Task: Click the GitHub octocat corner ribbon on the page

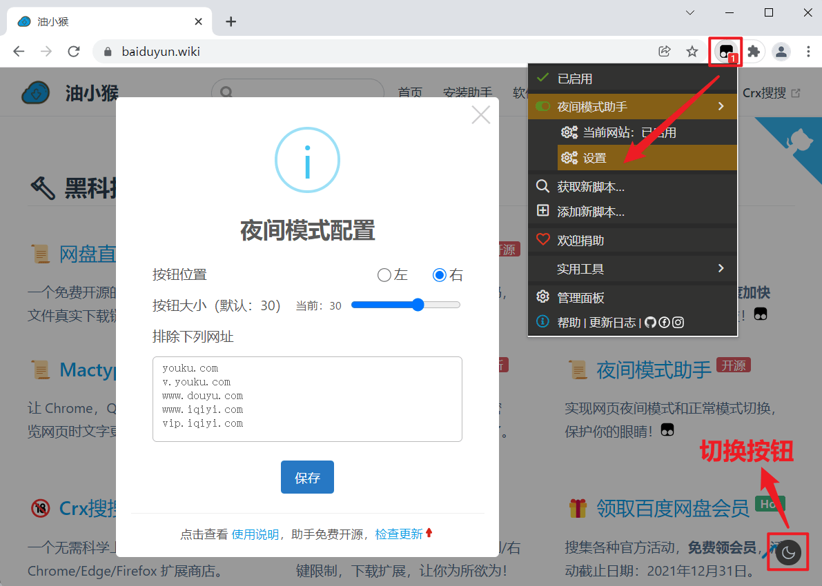Action: 799,141
